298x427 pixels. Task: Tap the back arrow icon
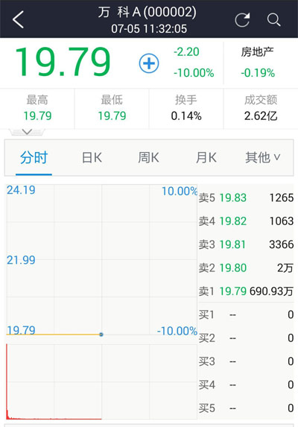pyautogui.click(x=18, y=19)
